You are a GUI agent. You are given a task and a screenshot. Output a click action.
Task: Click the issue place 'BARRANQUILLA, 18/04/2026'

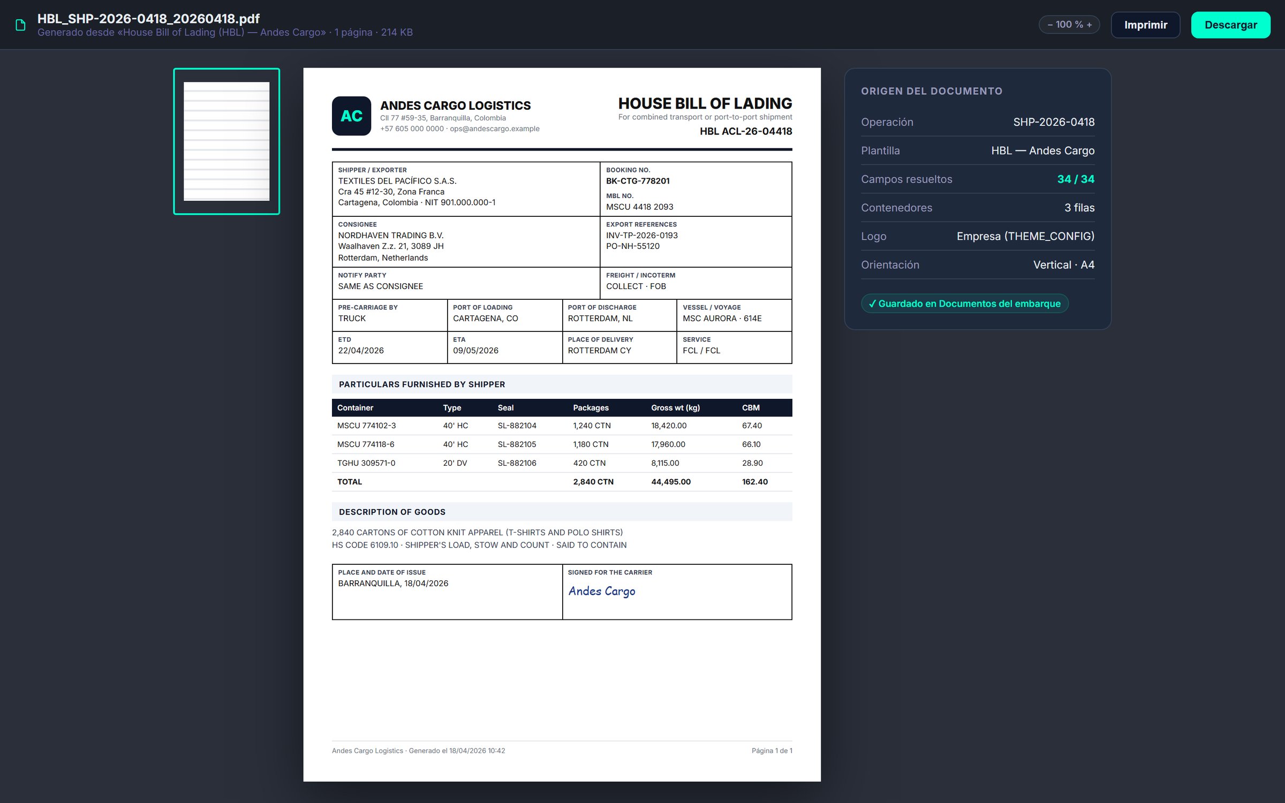[x=393, y=584]
